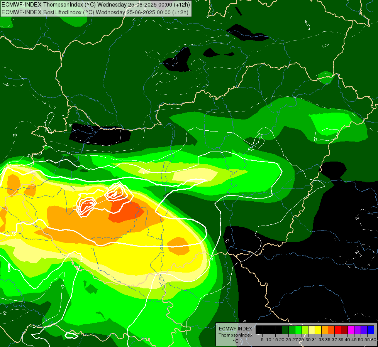Click the legend tick label 35
The height and width of the screenshot is (347, 378).
coord(328,340)
